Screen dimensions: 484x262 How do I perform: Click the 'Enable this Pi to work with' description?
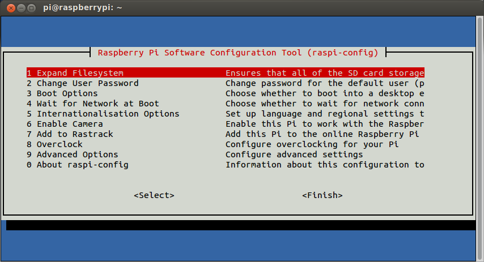click(325, 124)
